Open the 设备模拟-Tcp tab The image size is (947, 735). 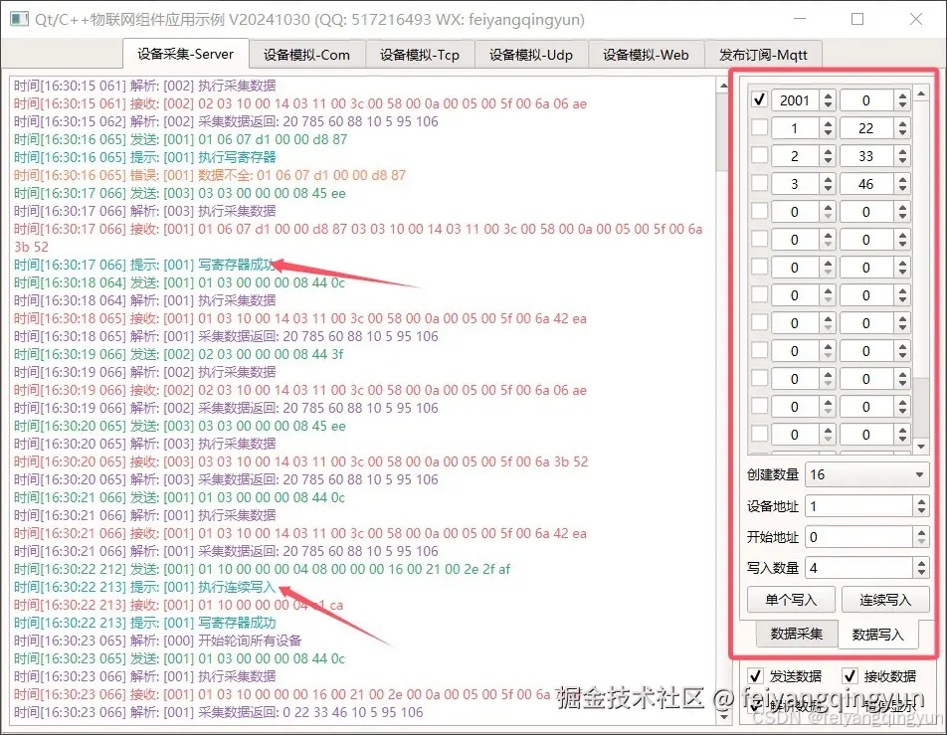[x=420, y=55]
